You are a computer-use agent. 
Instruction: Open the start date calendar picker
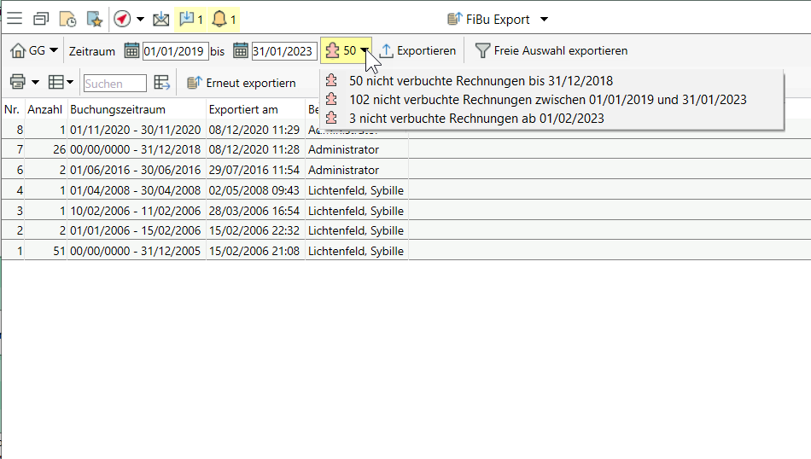[x=131, y=51]
